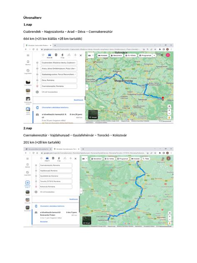The width and height of the screenshot is (197, 263).
Task: Open pink account avatar in Day 1 map
Action: point(168,55)
